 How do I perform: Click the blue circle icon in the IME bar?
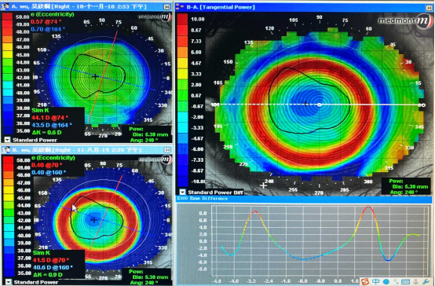(x=386, y=282)
